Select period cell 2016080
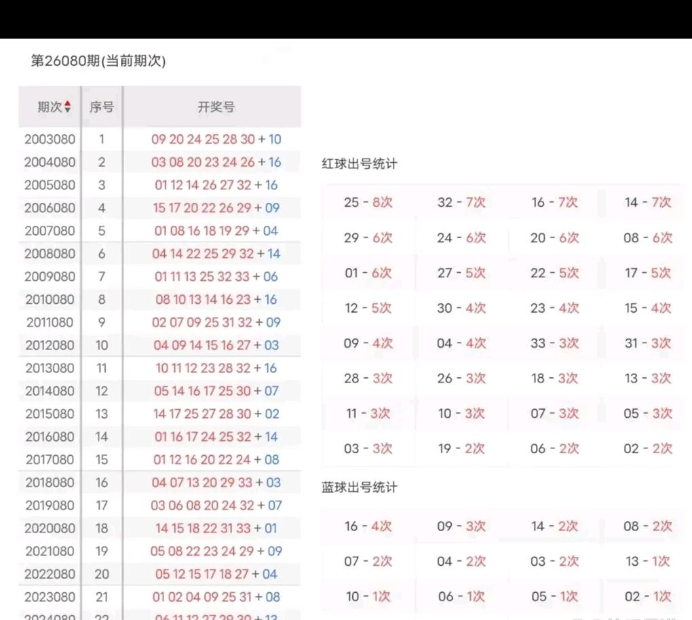692x620 pixels. pos(50,437)
